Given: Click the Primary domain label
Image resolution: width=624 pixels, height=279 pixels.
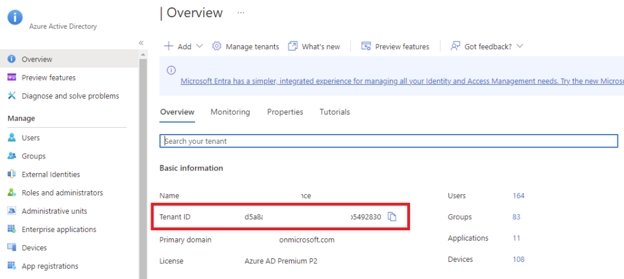Looking at the screenshot, I should [x=185, y=240].
